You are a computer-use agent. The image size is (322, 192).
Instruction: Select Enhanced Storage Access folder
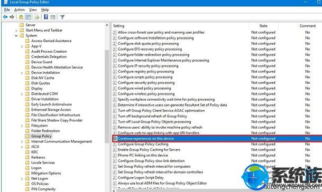(51, 110)
